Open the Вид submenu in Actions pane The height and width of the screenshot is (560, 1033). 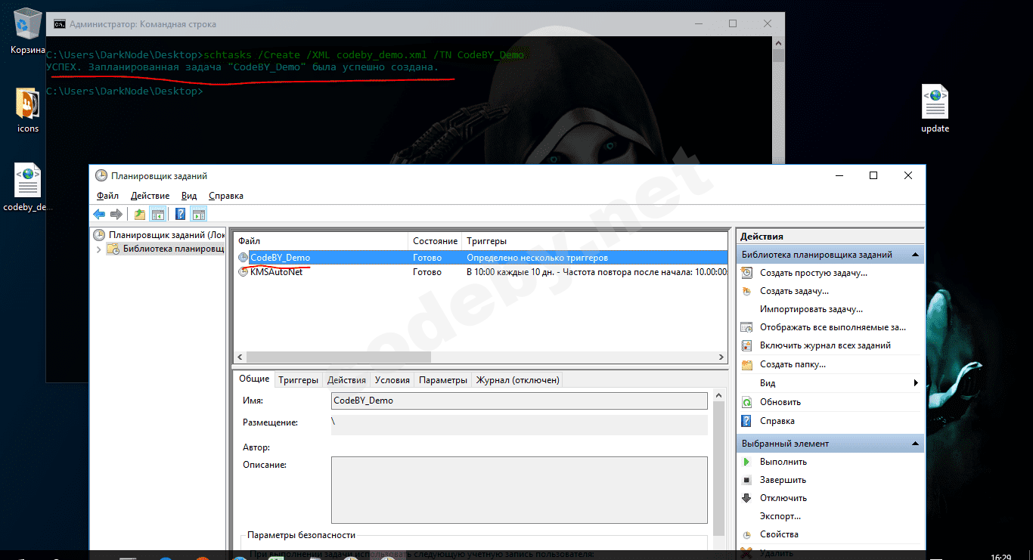click(x=830, y=383)
